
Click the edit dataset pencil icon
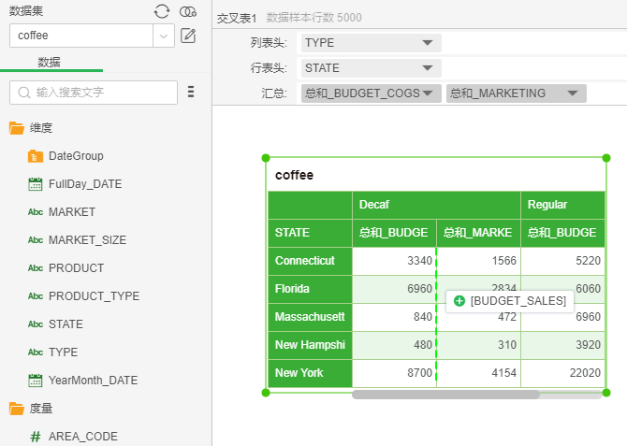[188, 36]
